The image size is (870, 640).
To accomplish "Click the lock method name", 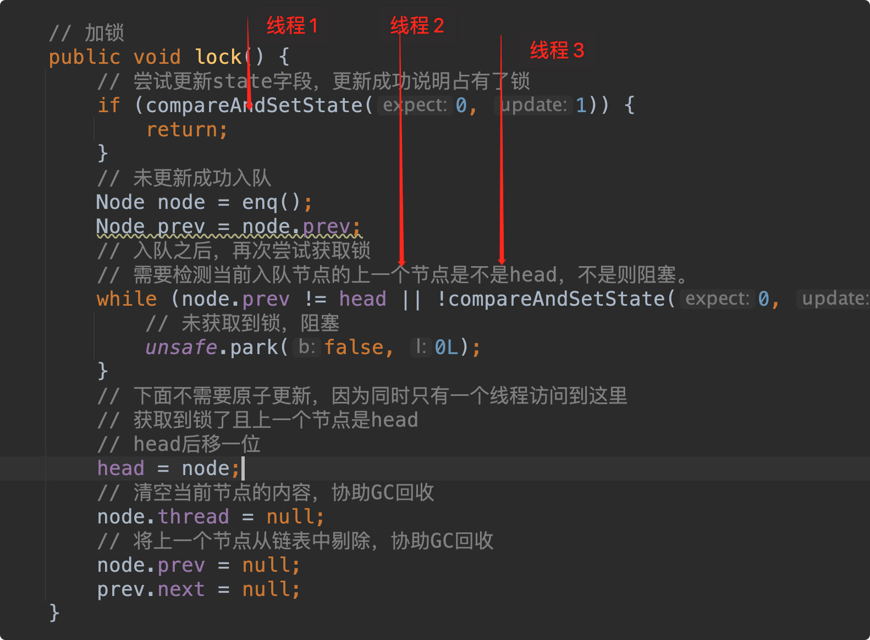I will tap(218, 57).
